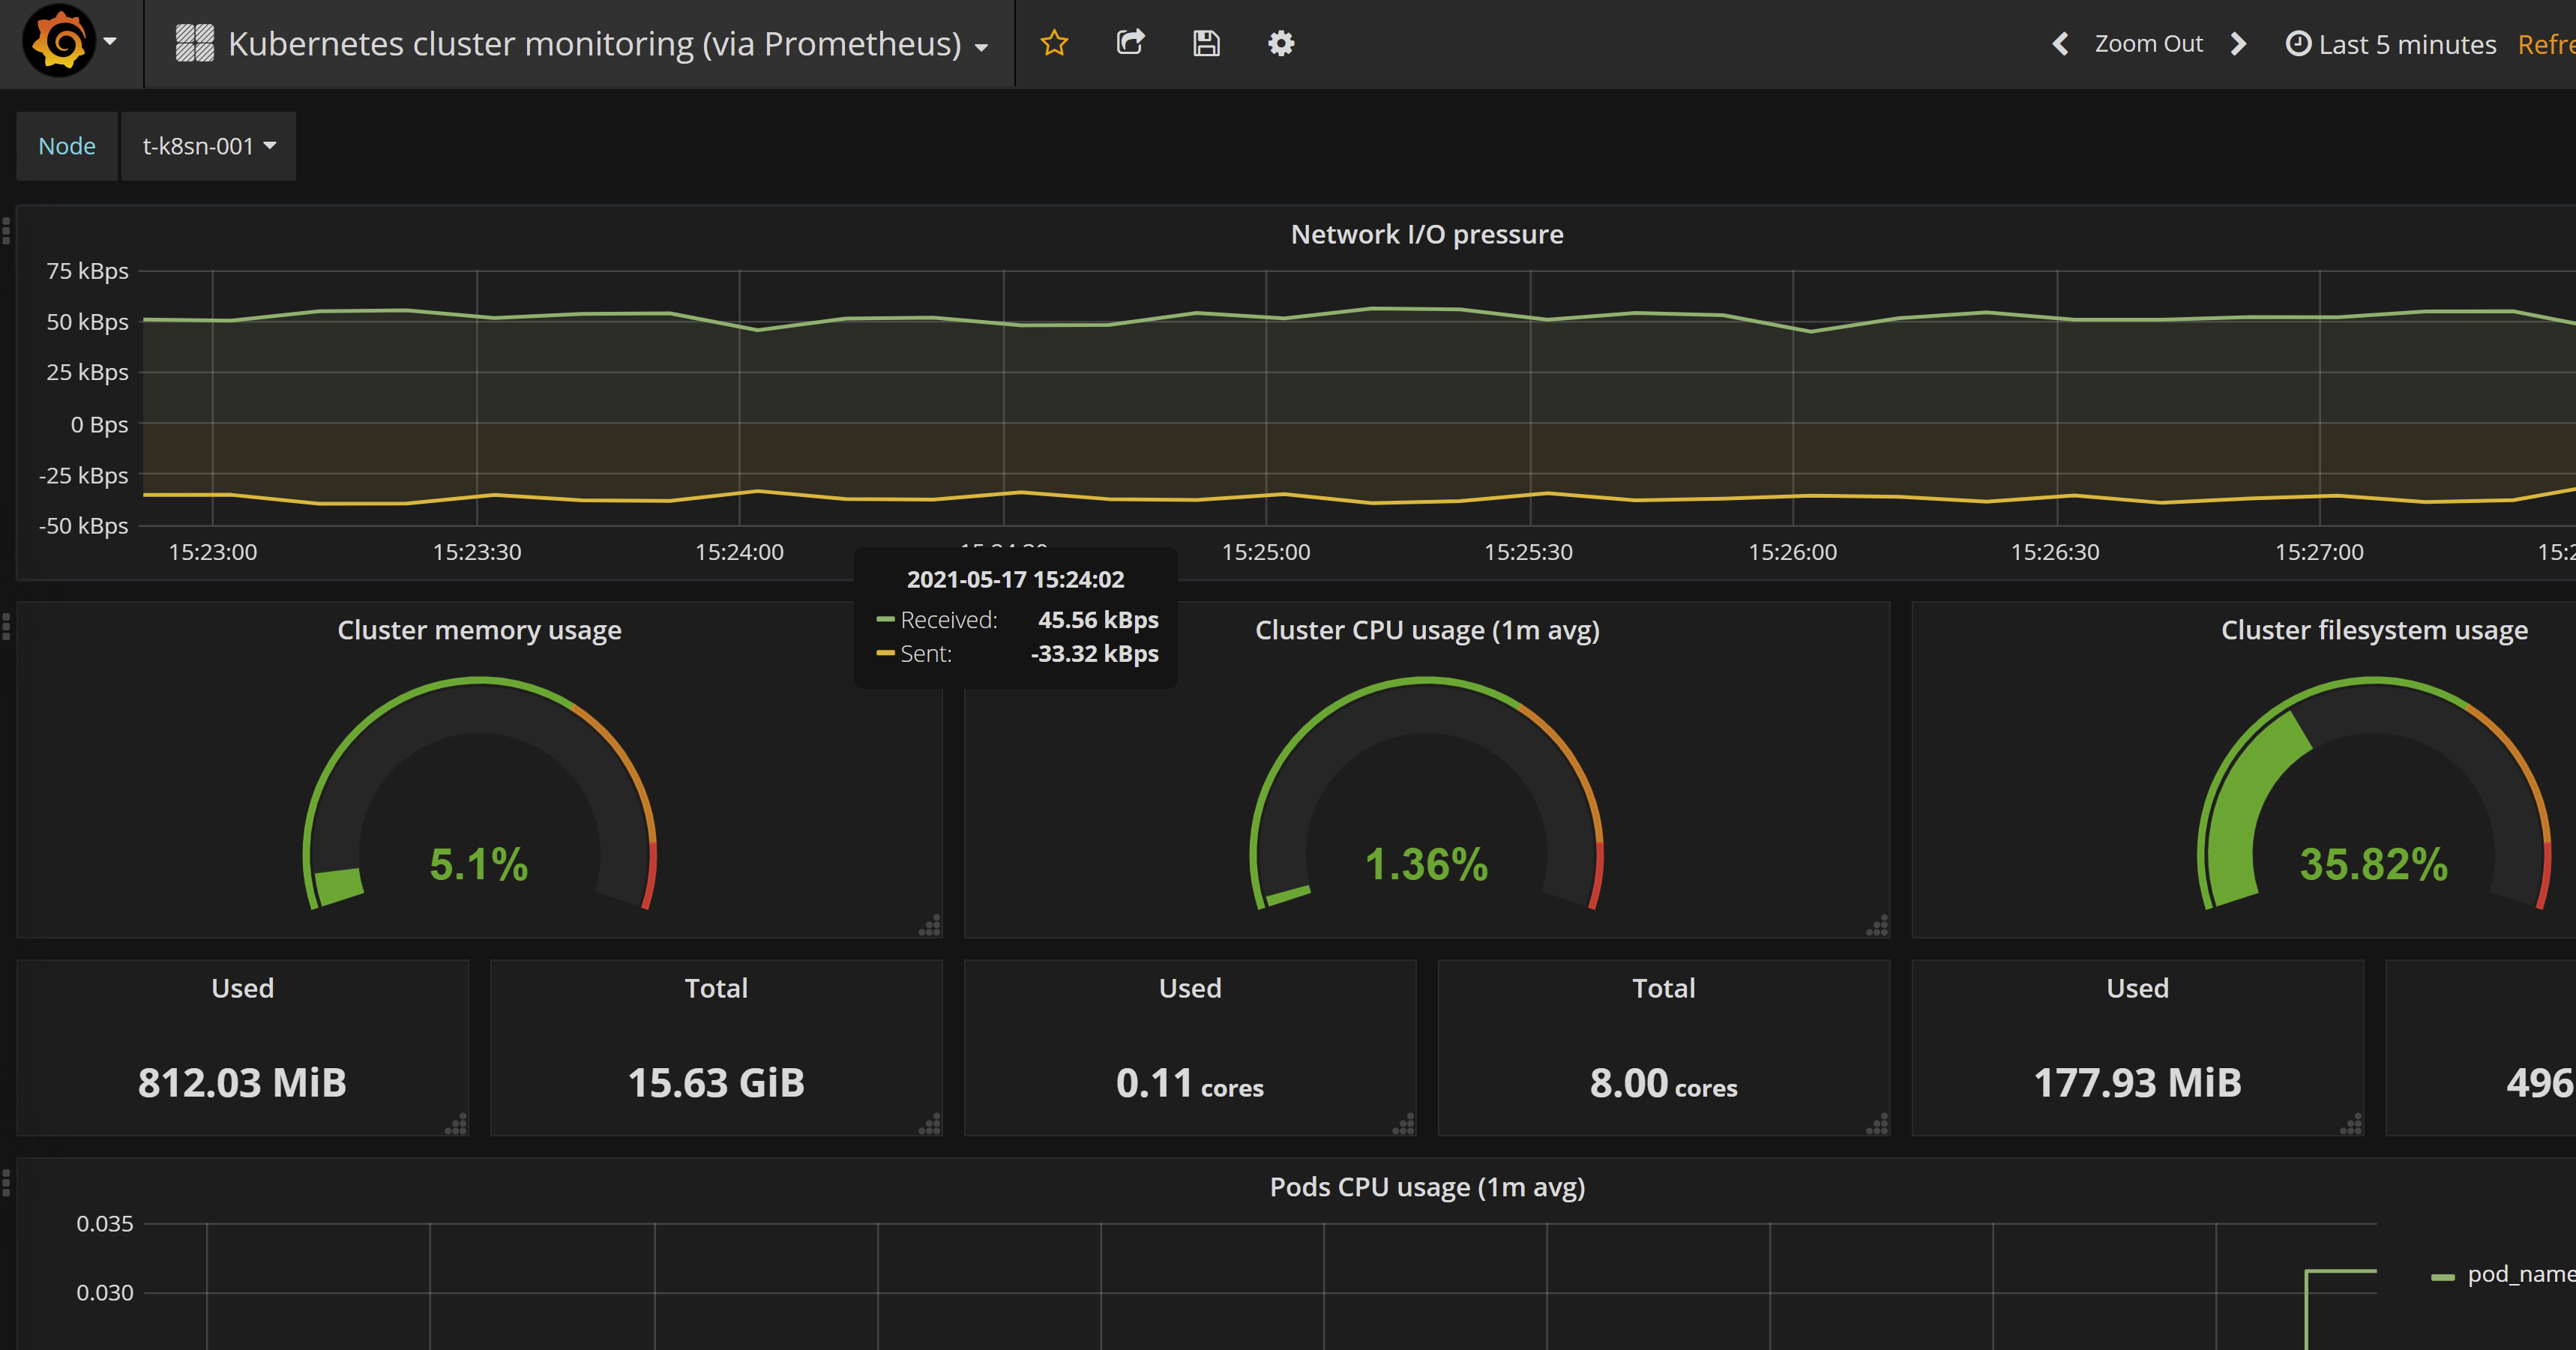Click the -33.32 kBps sent value in tooltip

(1095, 653)
